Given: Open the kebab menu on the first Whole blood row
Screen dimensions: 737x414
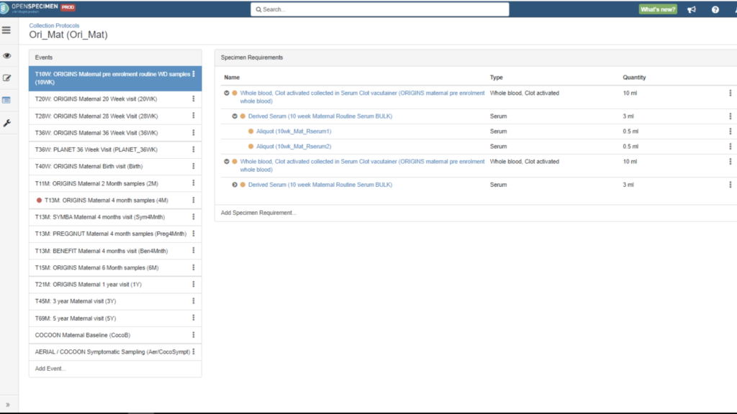Looking at the screenshot, I should (x=729, y=93).
